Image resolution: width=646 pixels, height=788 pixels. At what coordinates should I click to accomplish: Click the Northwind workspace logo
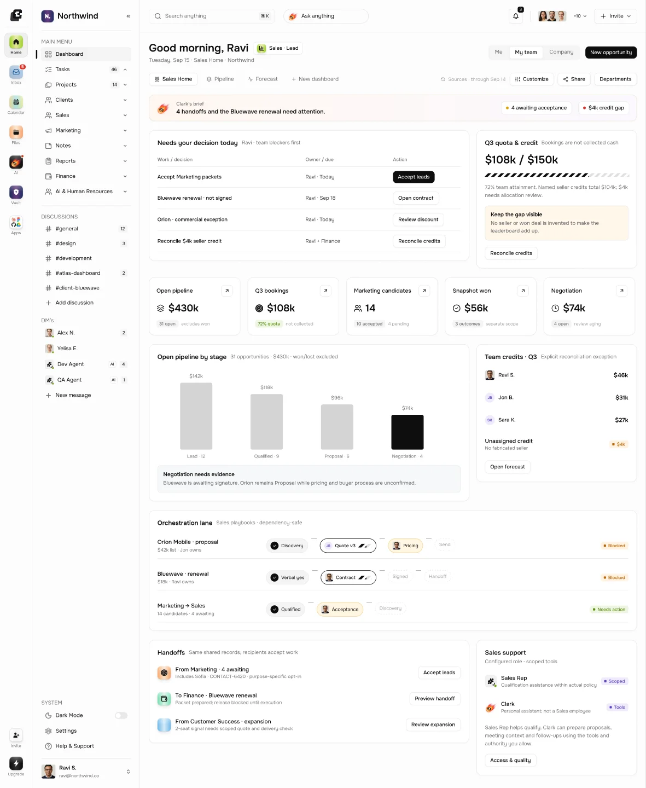[48, 16]
